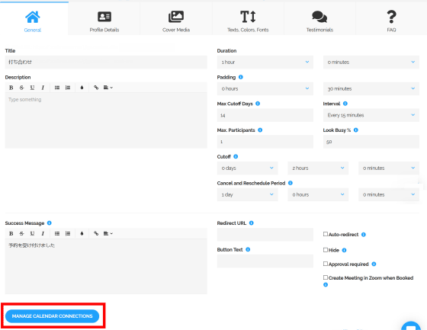Enable the Auto-redirect checkbox
427x330 pixels.
pyautogui.click(x=326, y=234)
